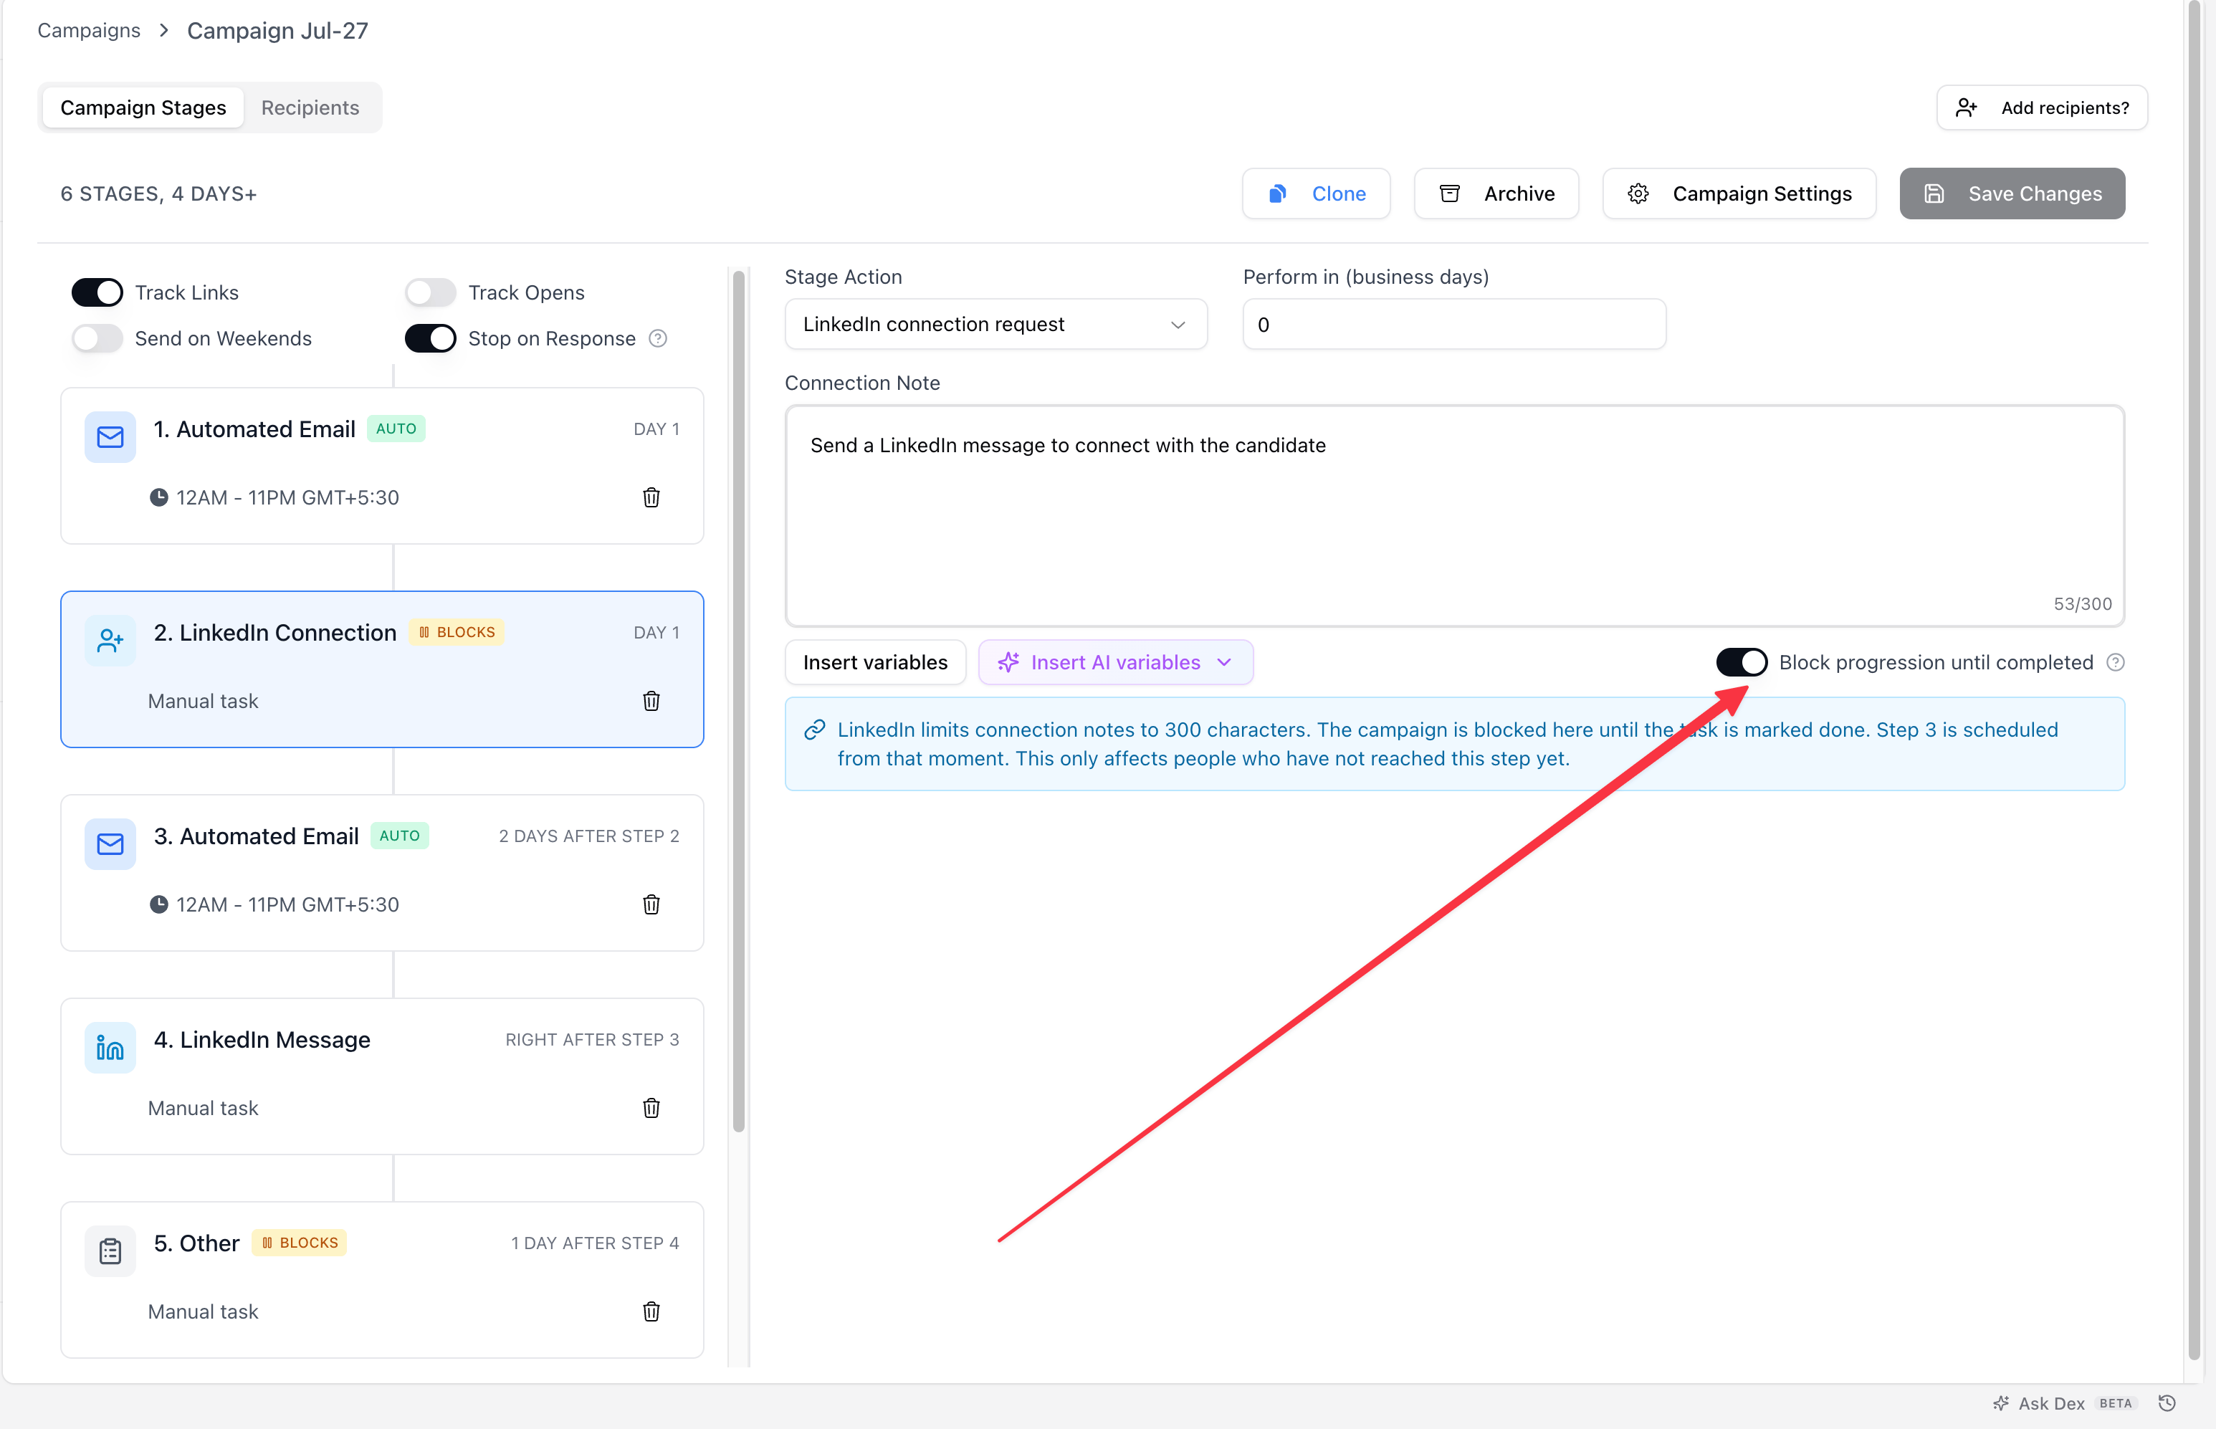The height and width of the screenshot is (1429, 2216).
Task: Select the 3. Automated Email stage title
Action: pos(256,836)
